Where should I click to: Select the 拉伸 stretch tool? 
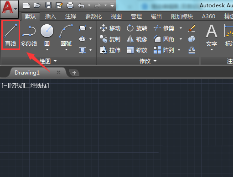click(110, 50)
